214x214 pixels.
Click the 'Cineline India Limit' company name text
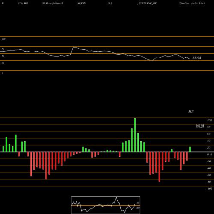coord(192,3)
